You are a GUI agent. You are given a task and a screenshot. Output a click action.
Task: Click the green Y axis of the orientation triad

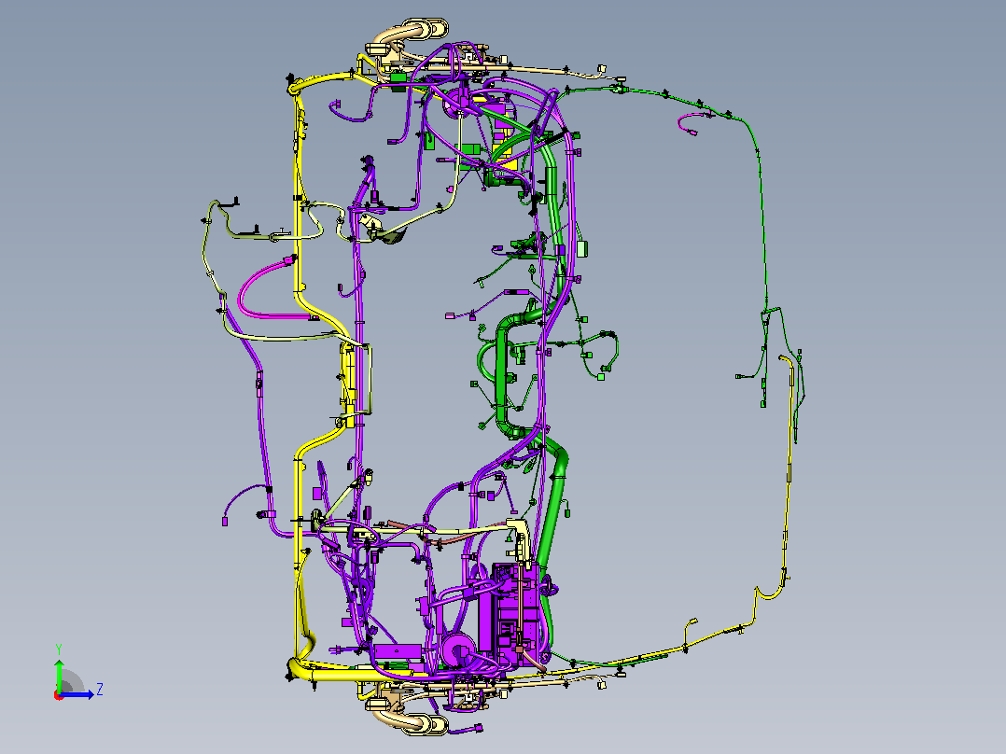(x=59, y=676)
